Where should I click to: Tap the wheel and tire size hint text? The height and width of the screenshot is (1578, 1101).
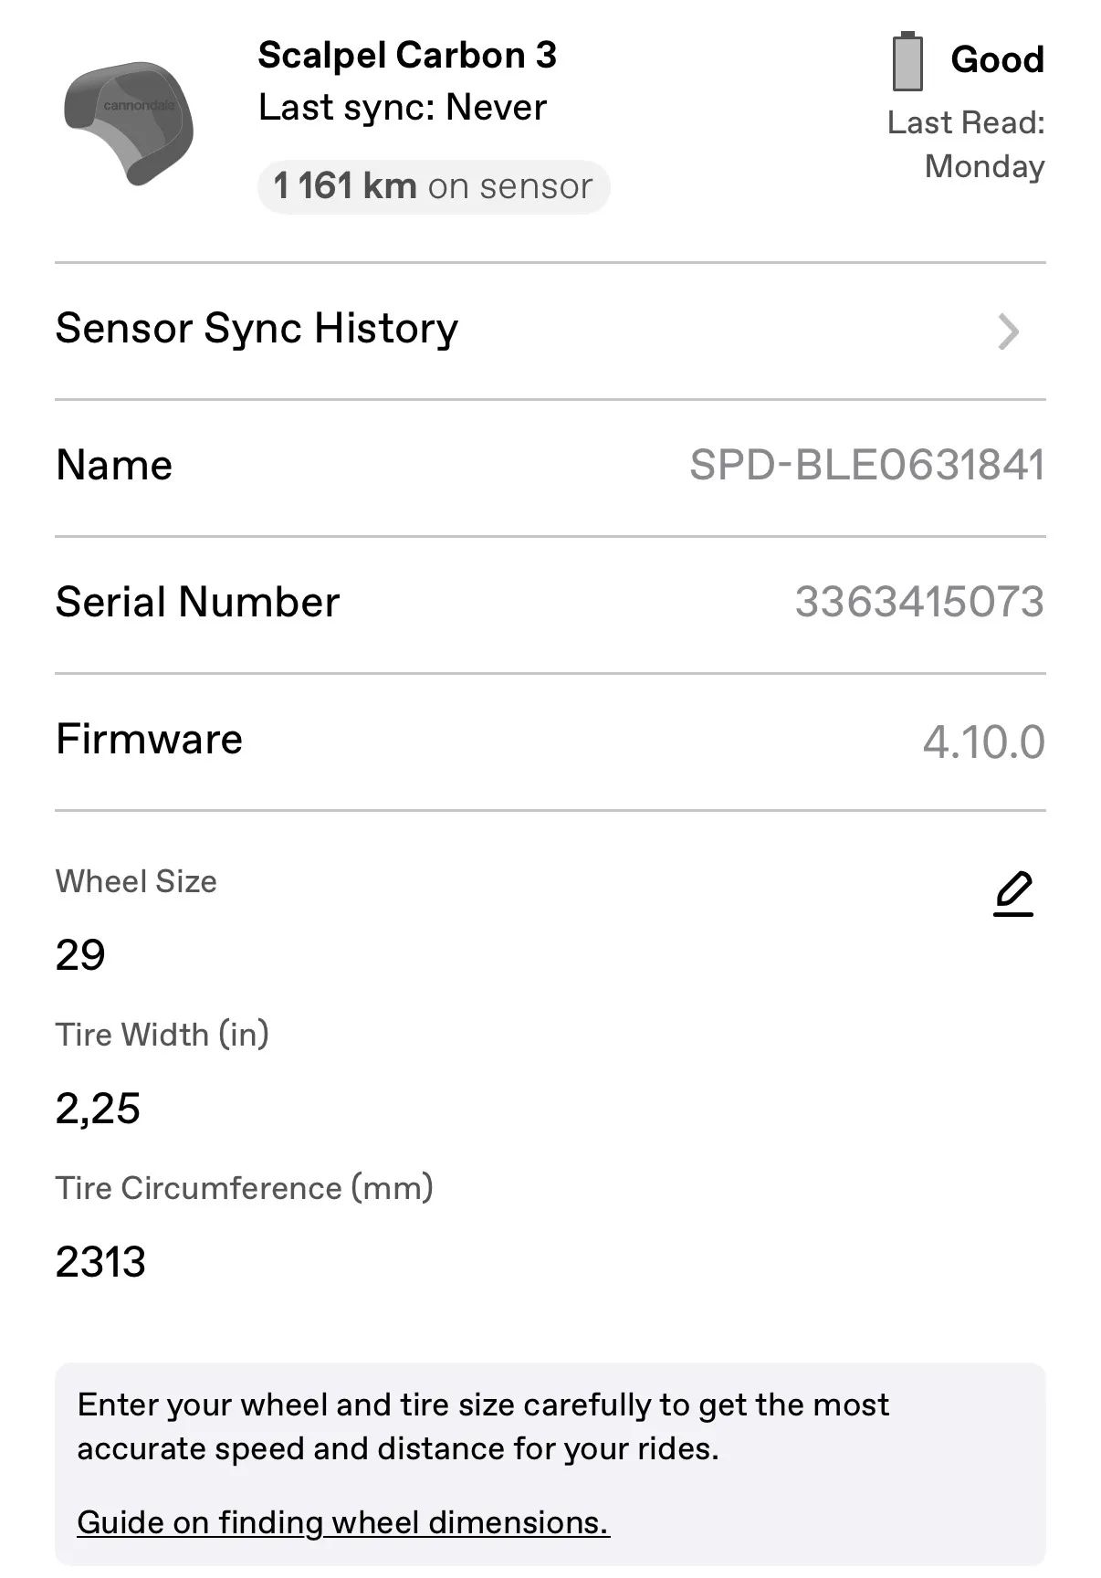click(483, 1426)
